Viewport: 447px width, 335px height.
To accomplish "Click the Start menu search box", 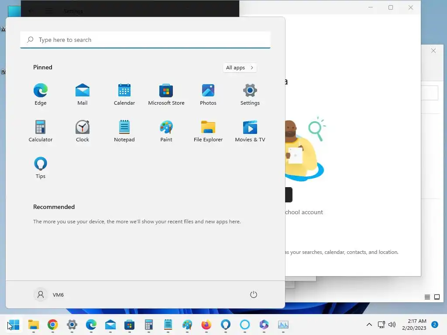I will 145,40.
